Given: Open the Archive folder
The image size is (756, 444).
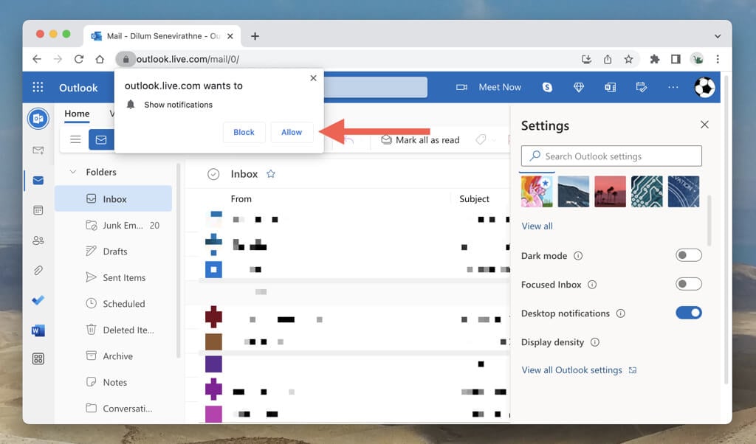Looking at the screenshot, I should [113, 356].
